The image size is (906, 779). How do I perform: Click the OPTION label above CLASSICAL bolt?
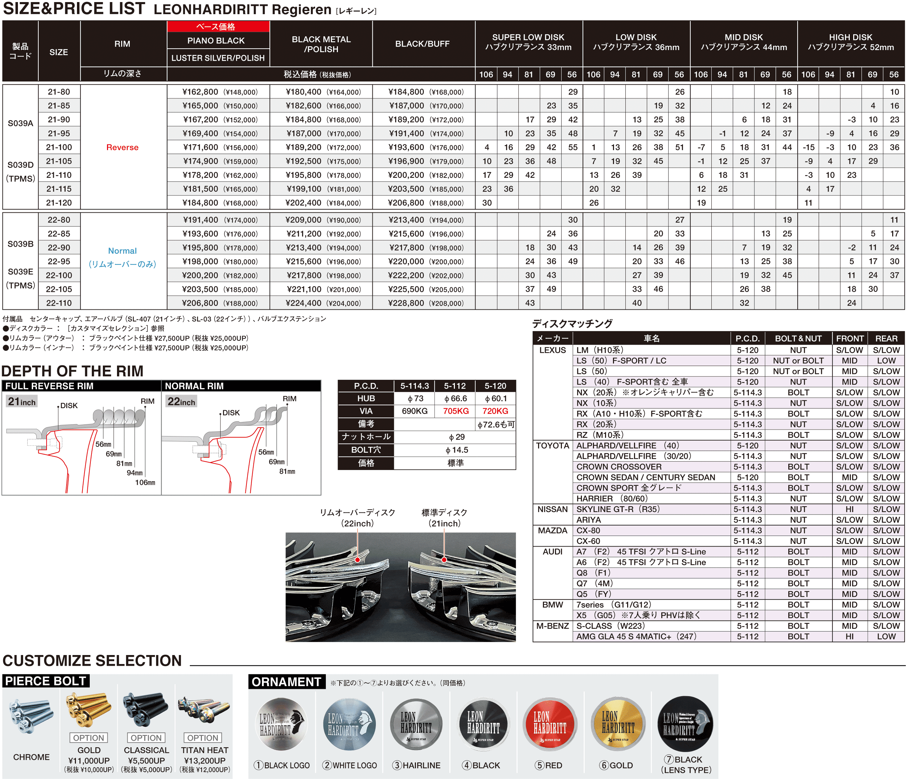[x=146, y=738]
